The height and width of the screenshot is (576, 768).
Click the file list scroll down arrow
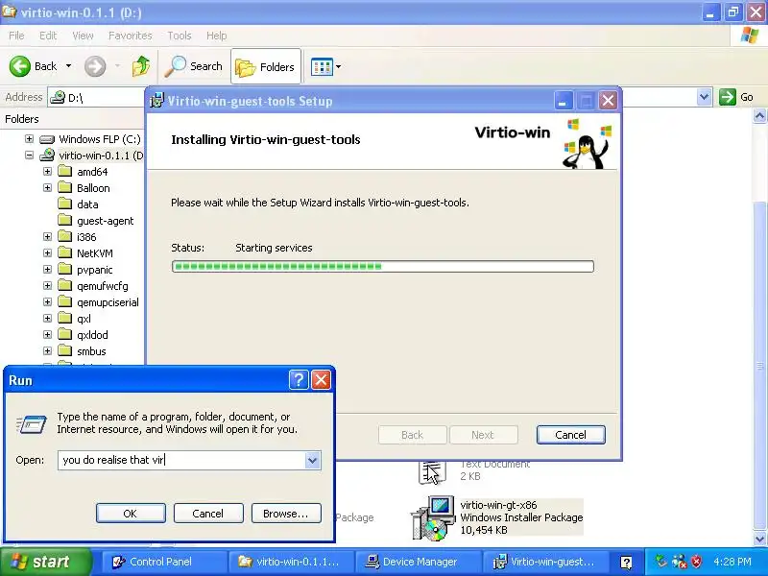point(759,539)
